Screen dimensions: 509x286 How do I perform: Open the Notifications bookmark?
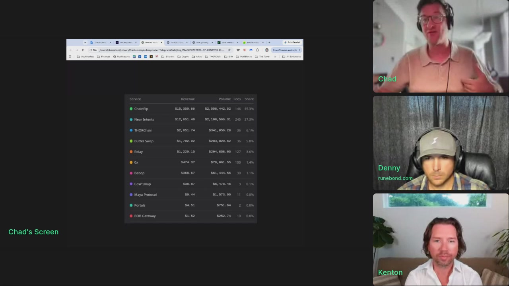[122, 57]
